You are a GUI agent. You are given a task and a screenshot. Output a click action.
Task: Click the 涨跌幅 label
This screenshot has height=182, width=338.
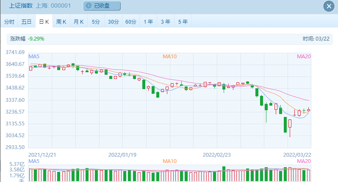[18, 39]
